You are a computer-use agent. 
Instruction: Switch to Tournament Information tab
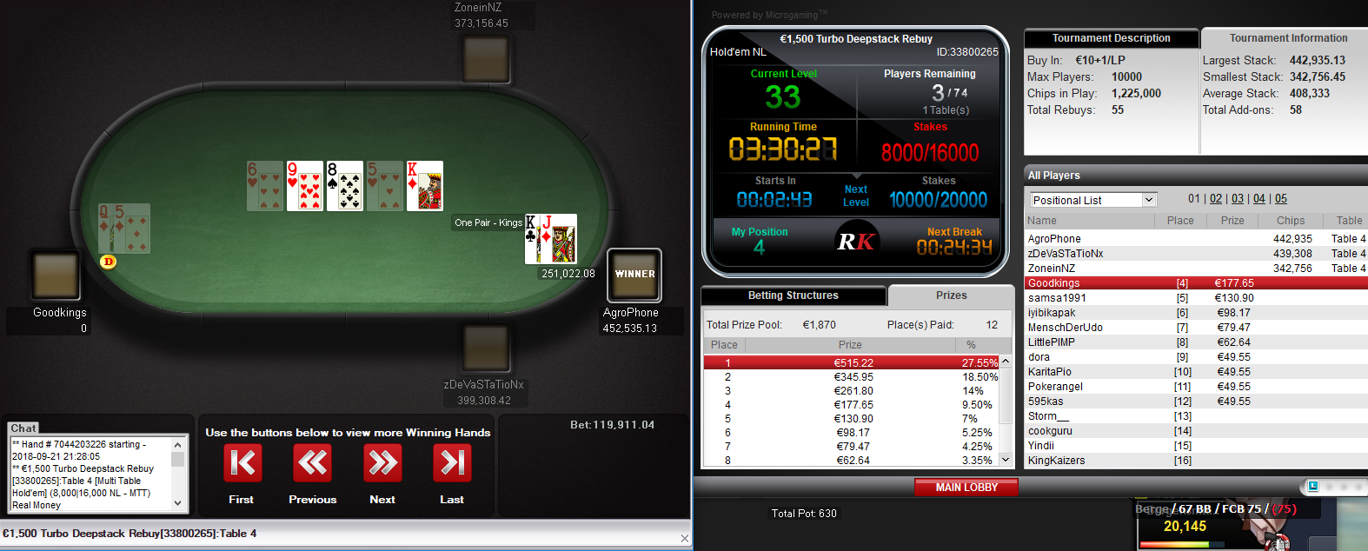coord(1288,38)
